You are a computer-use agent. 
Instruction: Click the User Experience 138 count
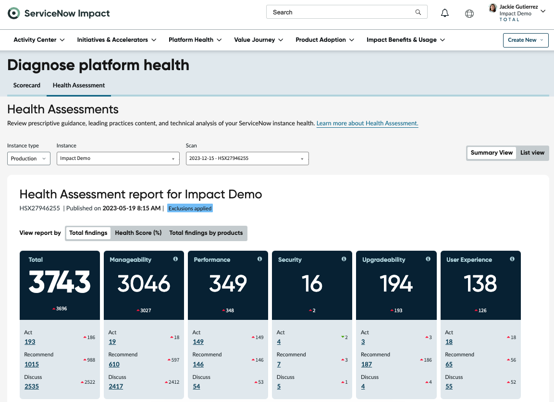[x=480, y=283]
